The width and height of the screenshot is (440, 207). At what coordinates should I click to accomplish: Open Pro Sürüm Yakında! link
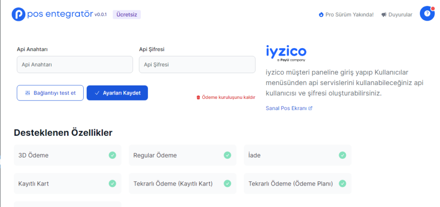point(346,15)
